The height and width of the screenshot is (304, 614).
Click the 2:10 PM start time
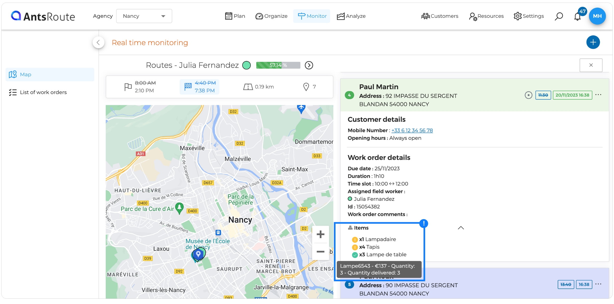click(144, 90)
